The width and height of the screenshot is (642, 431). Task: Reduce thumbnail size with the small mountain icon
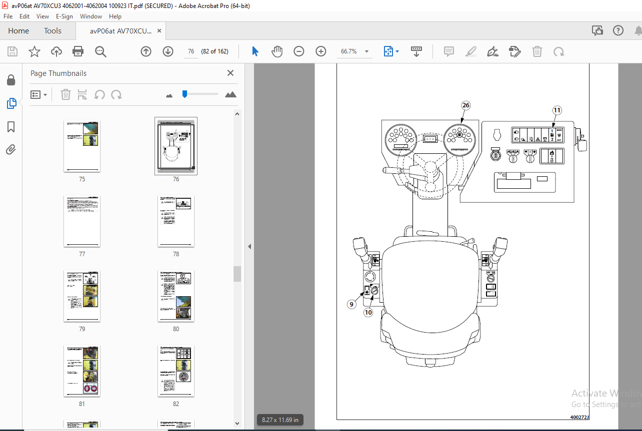point(169,95)
